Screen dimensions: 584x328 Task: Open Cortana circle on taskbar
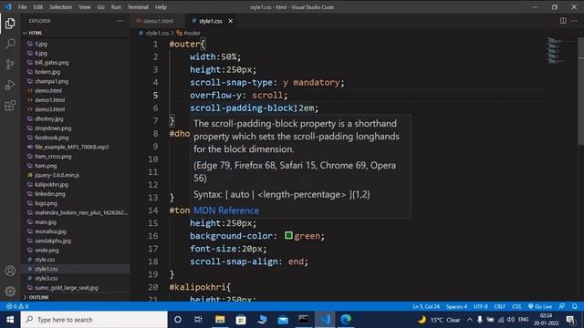click(178, 320)
